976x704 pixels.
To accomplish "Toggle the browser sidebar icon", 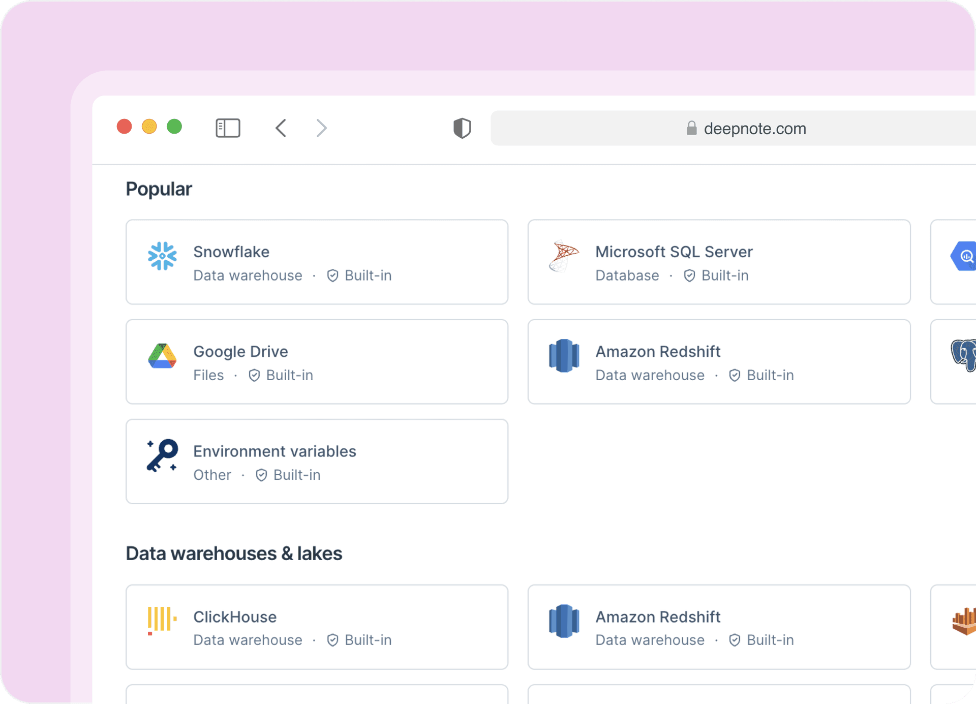I will coord(228,128).
